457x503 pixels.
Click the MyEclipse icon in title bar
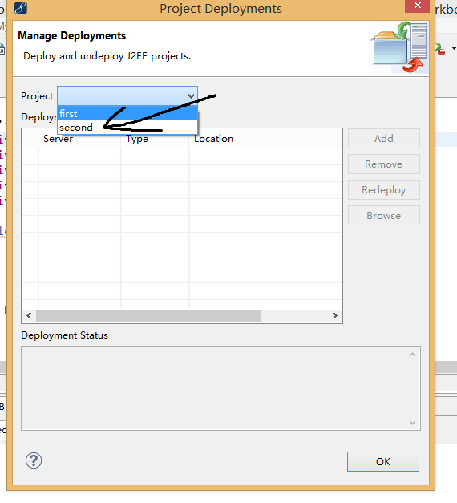(x=21, y=8)
